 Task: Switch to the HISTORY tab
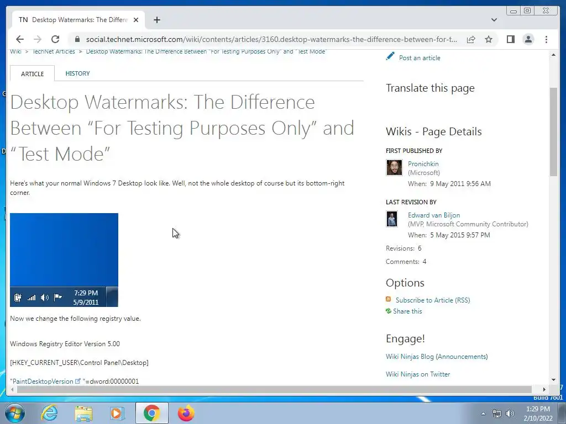click(77, 73)
